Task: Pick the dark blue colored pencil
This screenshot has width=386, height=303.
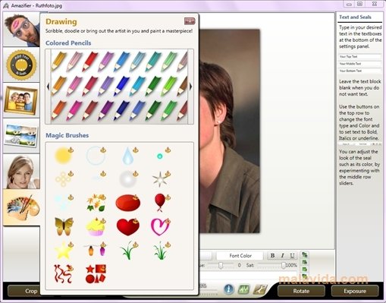Action: coord(121,109)
